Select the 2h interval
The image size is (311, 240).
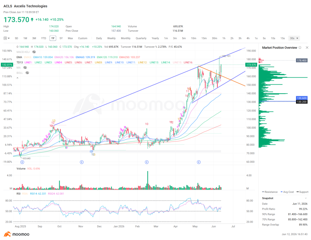pyautogui.click(x=232, y=38)
